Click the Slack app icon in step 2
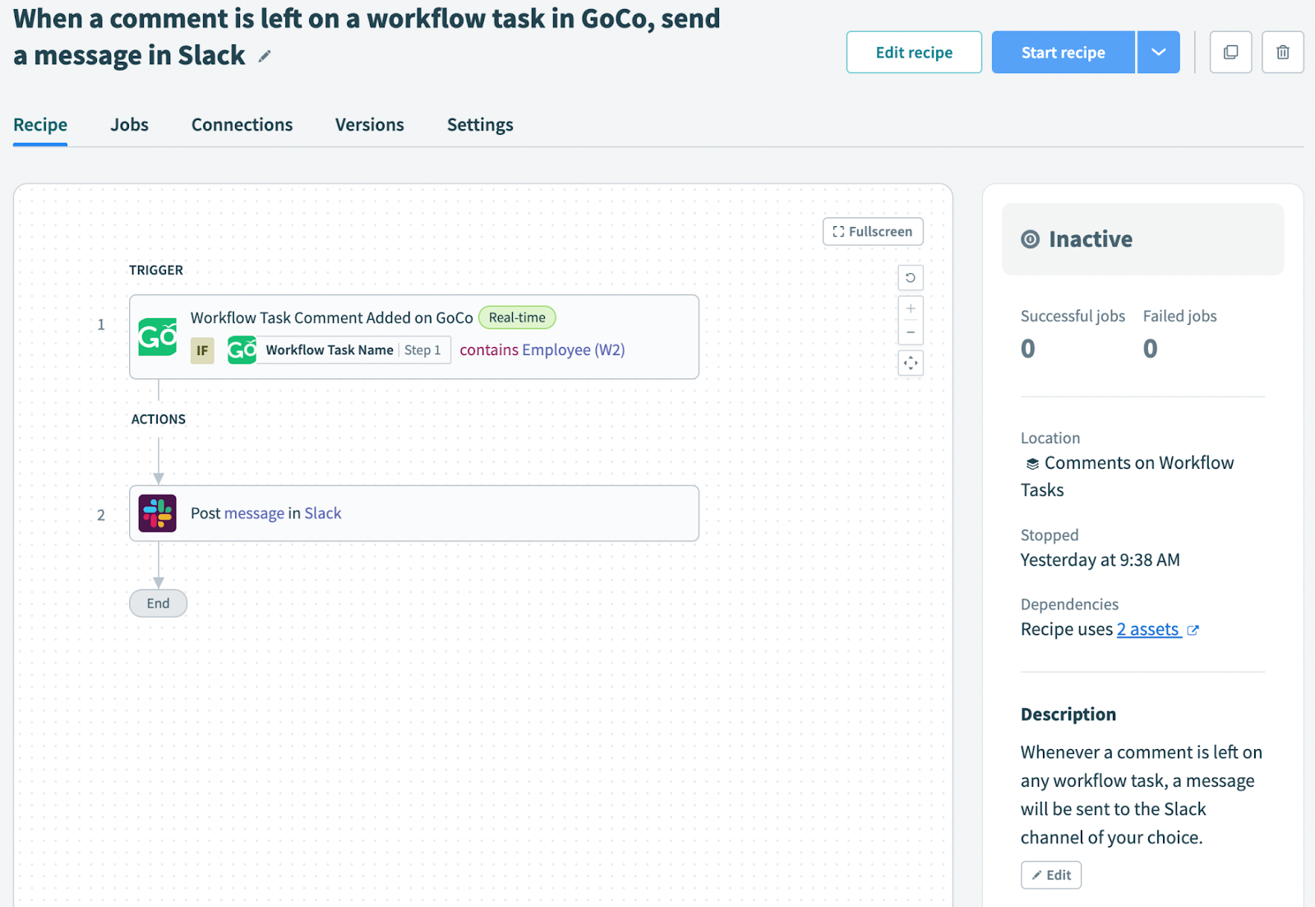Image resolution: width=1315 pixels, height=907 pixels. point(158,513)
